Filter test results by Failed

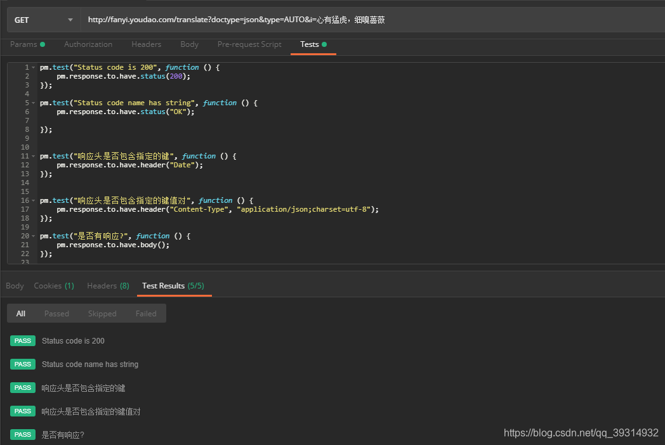point(146,314)
